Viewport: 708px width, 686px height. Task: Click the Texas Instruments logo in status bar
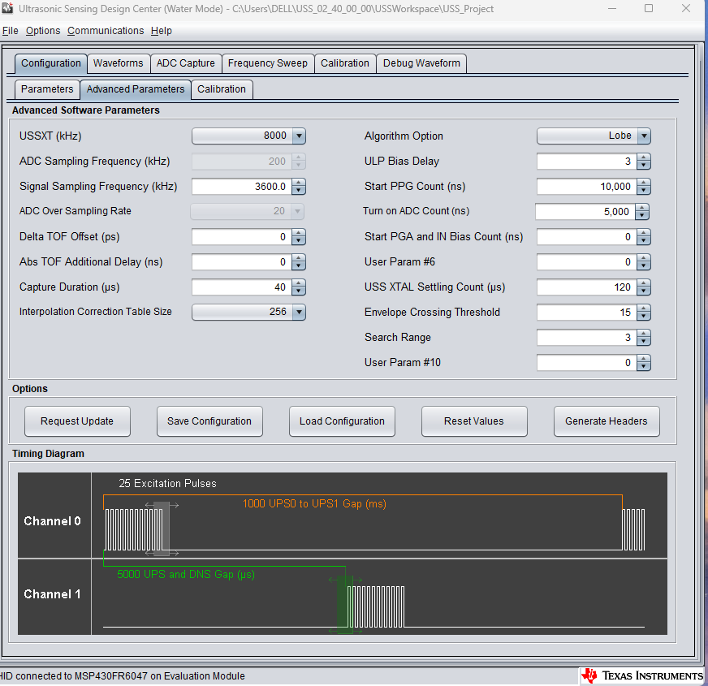tap(641, 675)
